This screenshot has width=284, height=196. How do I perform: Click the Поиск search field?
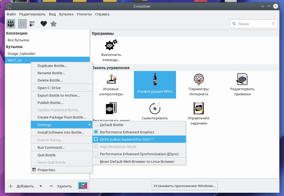253,24
